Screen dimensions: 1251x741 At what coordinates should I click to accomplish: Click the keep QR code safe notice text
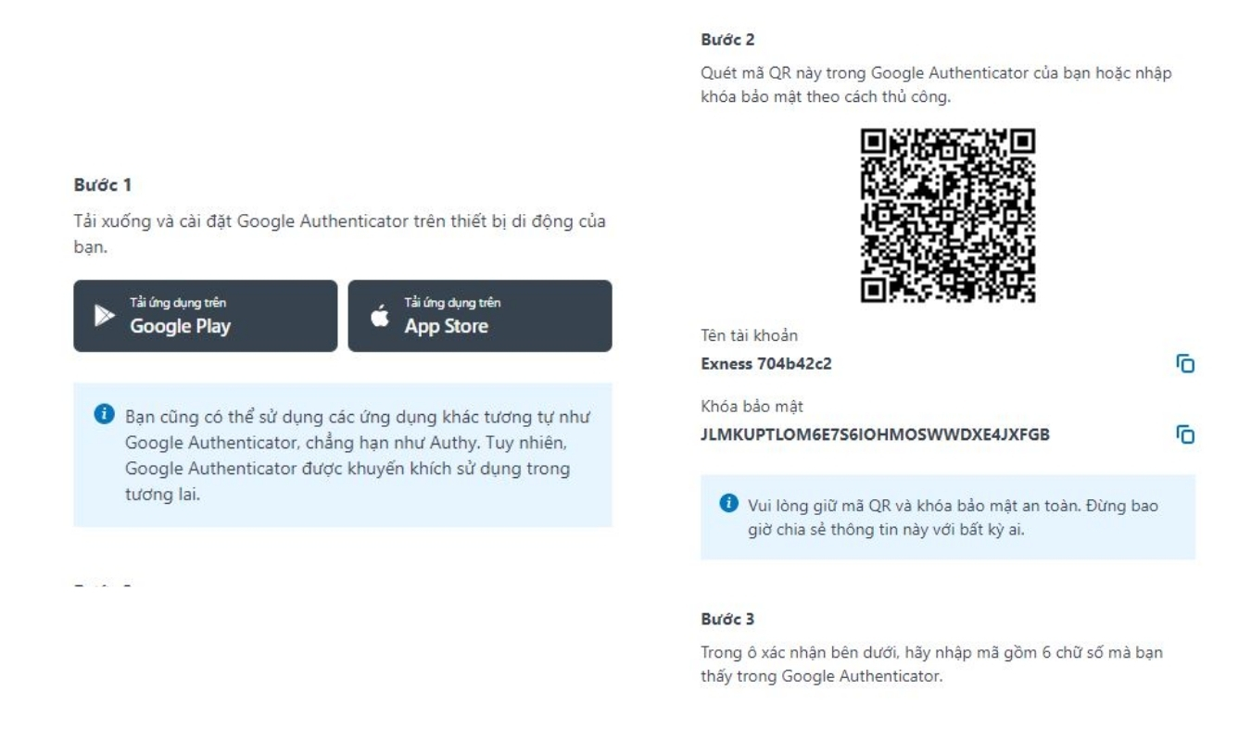coord(953,518)
